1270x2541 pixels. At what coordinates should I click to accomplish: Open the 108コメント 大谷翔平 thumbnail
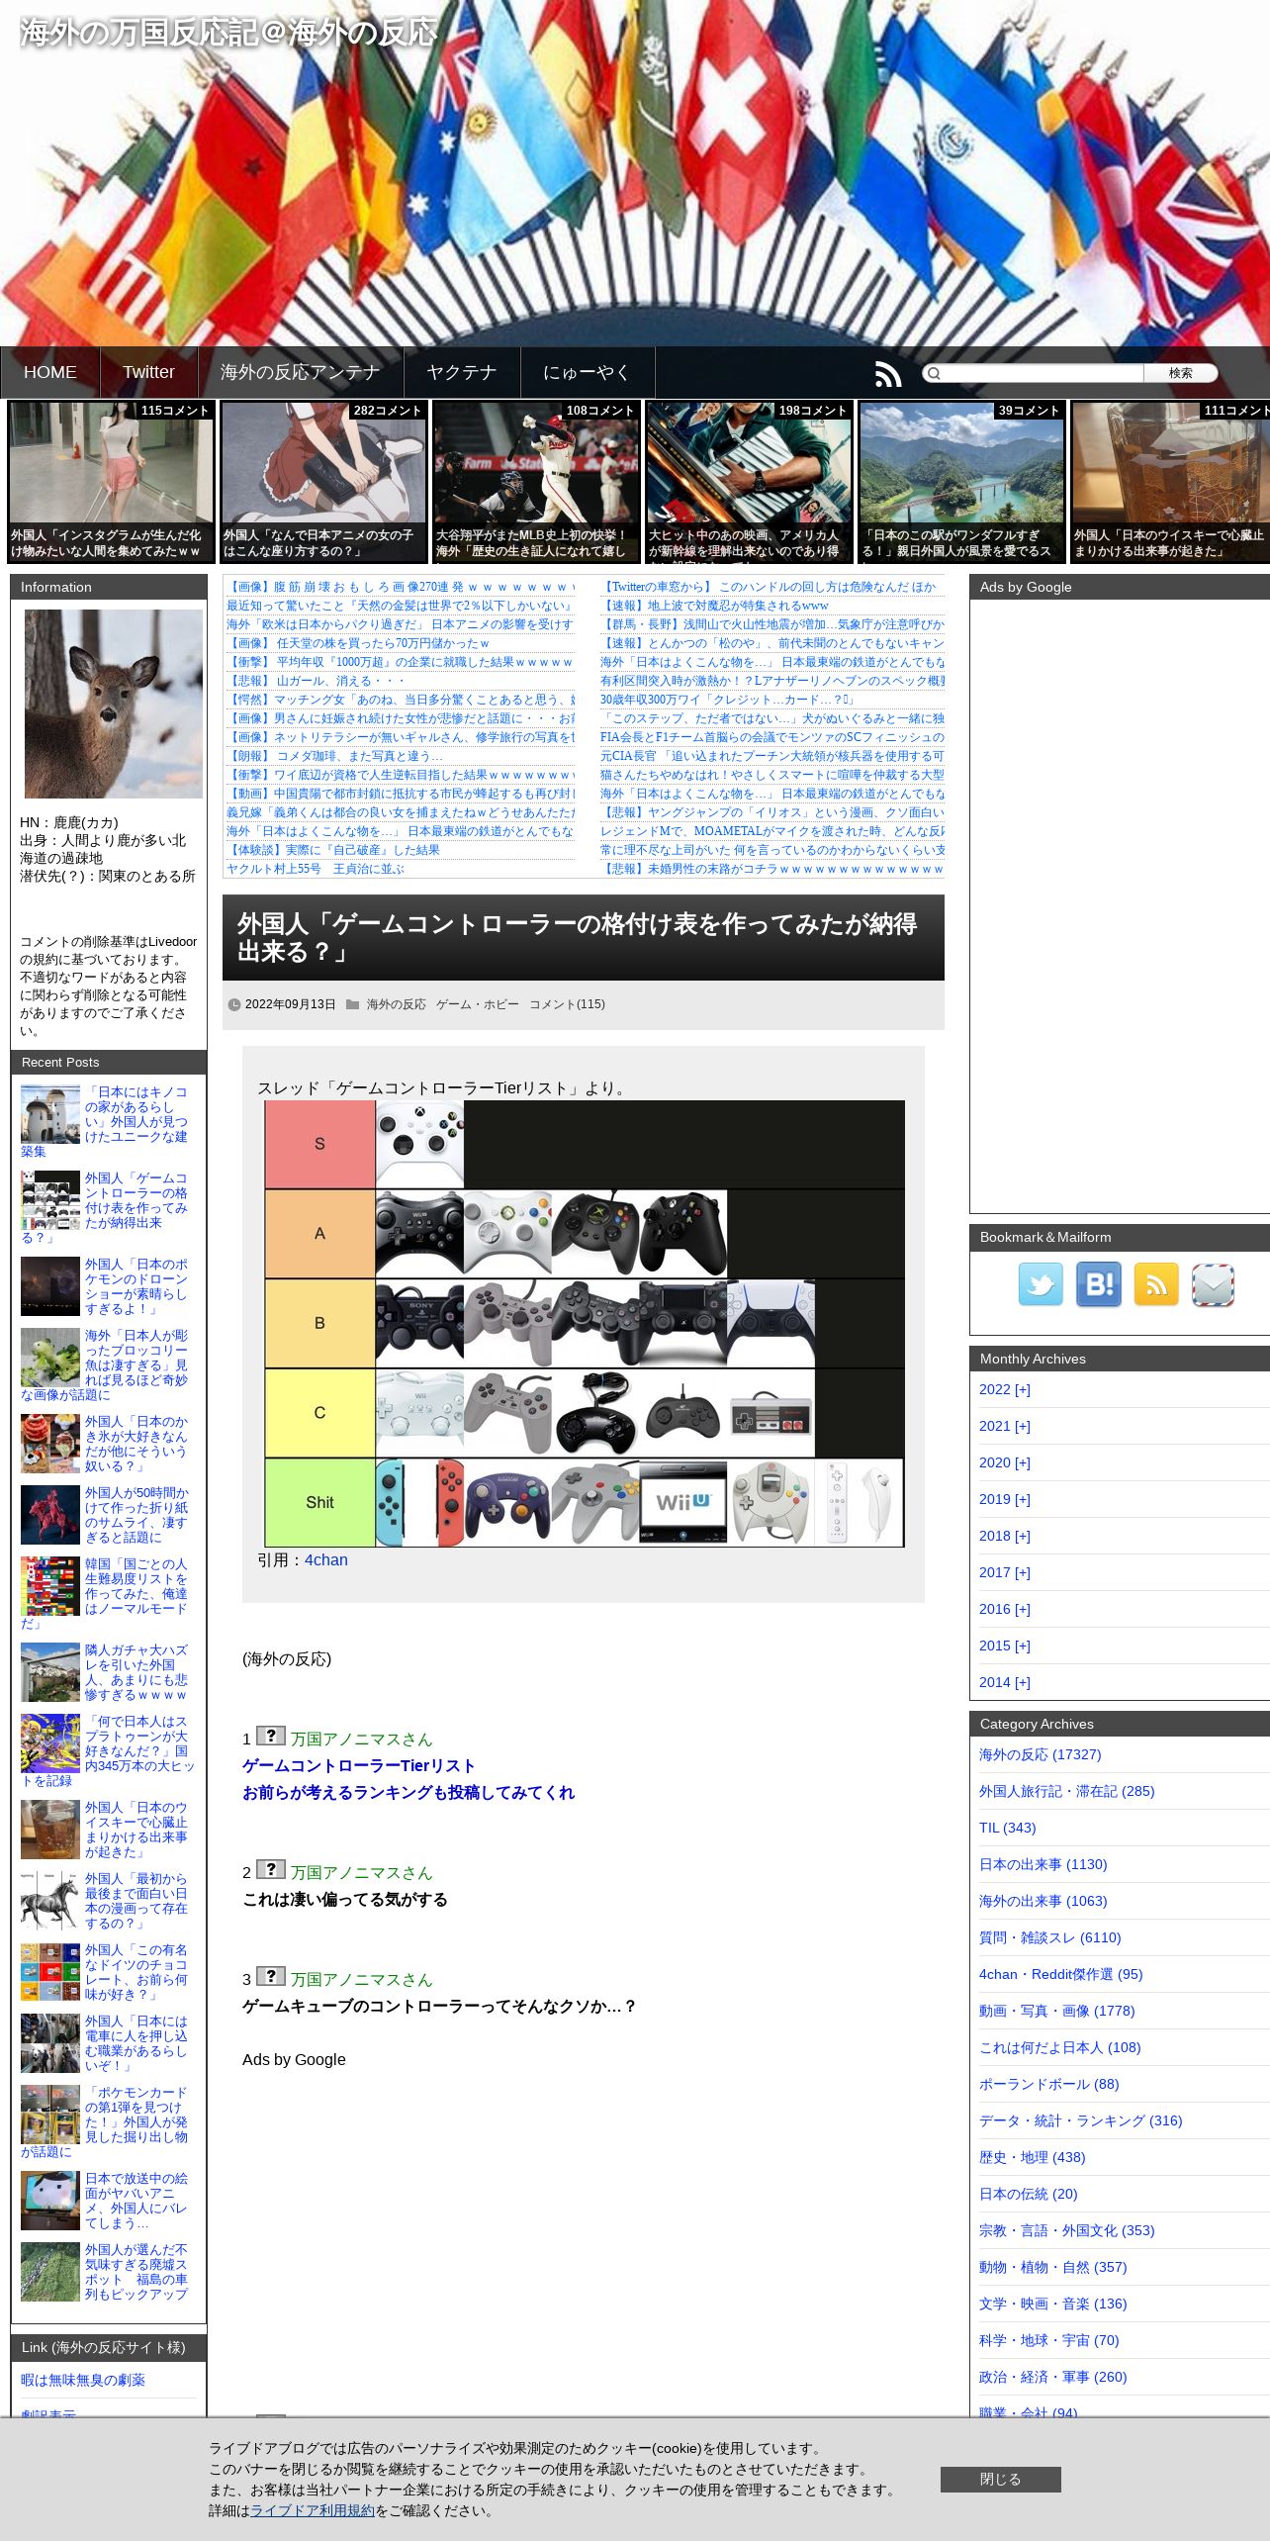(536, 482)
